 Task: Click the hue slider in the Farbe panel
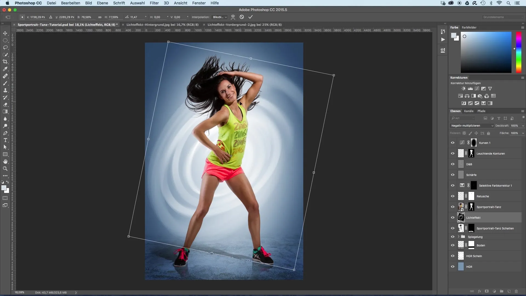(519, 52)
